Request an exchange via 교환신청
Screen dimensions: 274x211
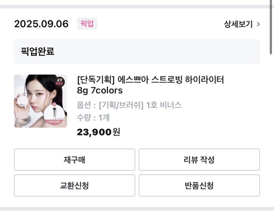74,185
